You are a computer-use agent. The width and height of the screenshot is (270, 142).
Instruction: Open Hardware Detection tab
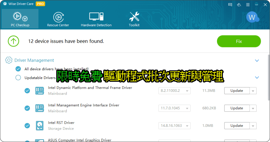[96, 19]
